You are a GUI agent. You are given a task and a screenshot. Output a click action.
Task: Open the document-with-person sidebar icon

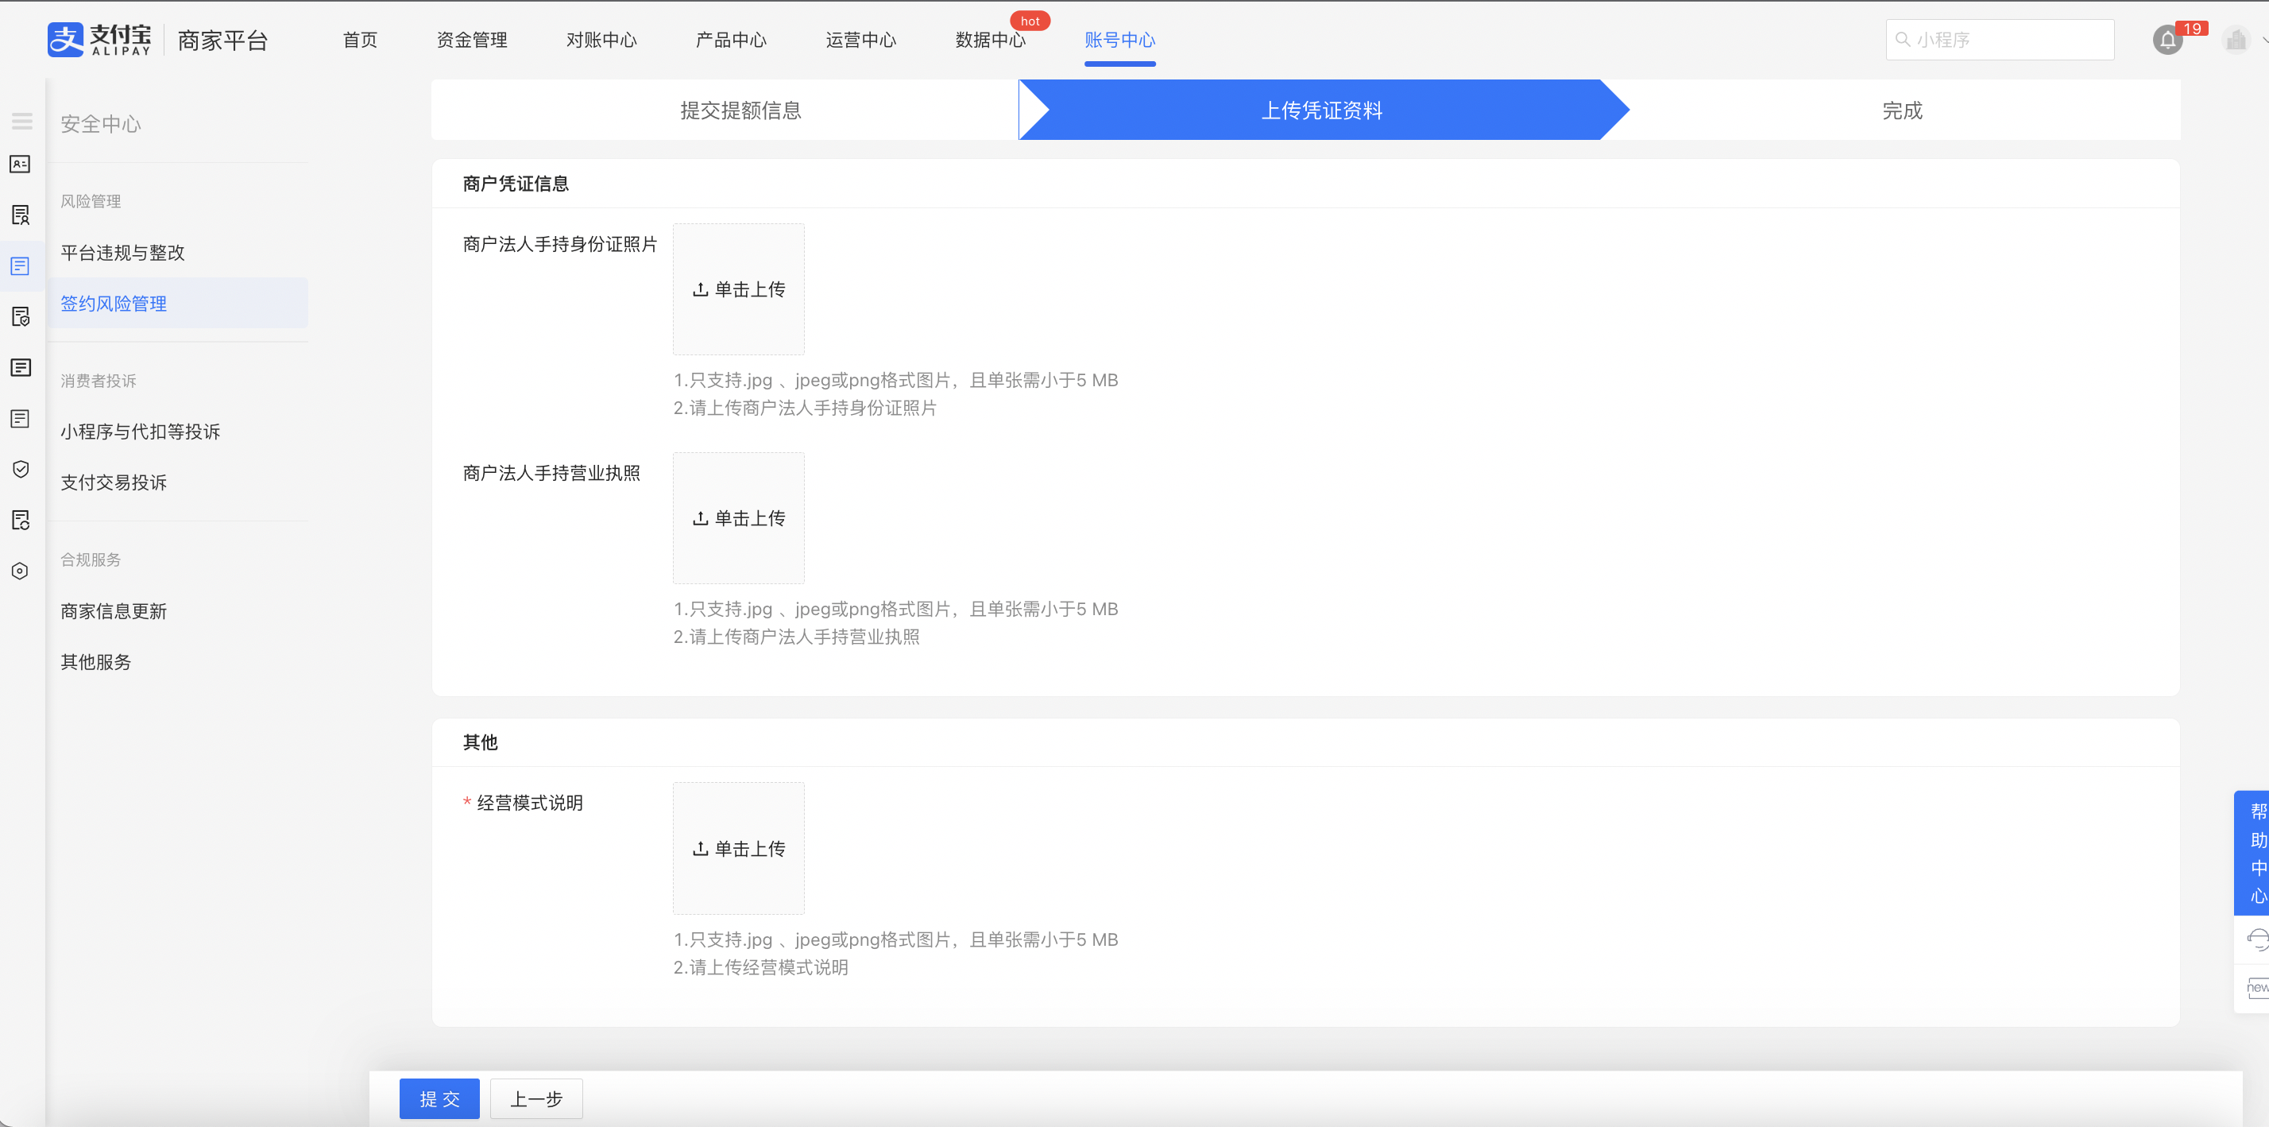[x=21, y=215]
